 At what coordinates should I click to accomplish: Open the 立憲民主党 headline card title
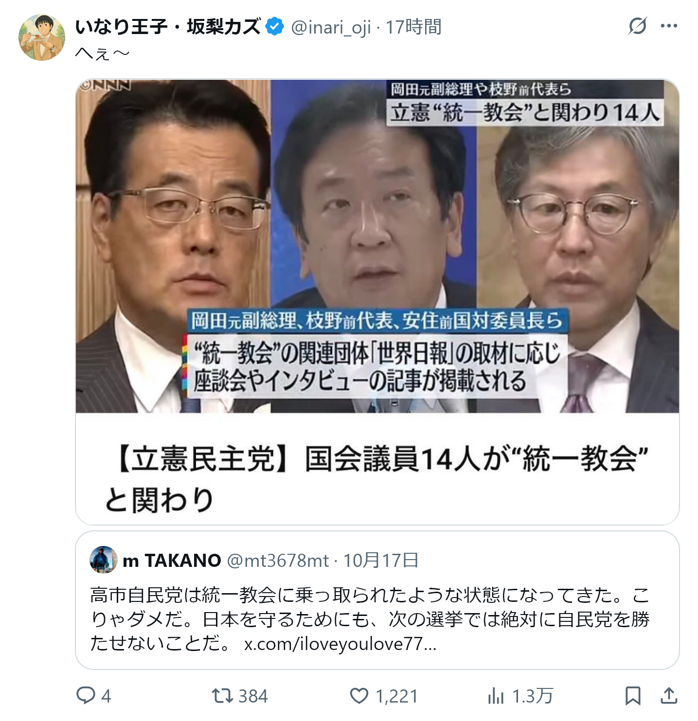coord(377,479)
